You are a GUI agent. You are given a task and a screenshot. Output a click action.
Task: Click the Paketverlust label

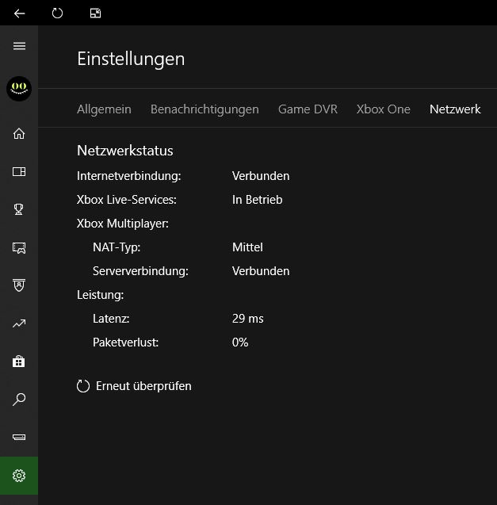[125, 342]
